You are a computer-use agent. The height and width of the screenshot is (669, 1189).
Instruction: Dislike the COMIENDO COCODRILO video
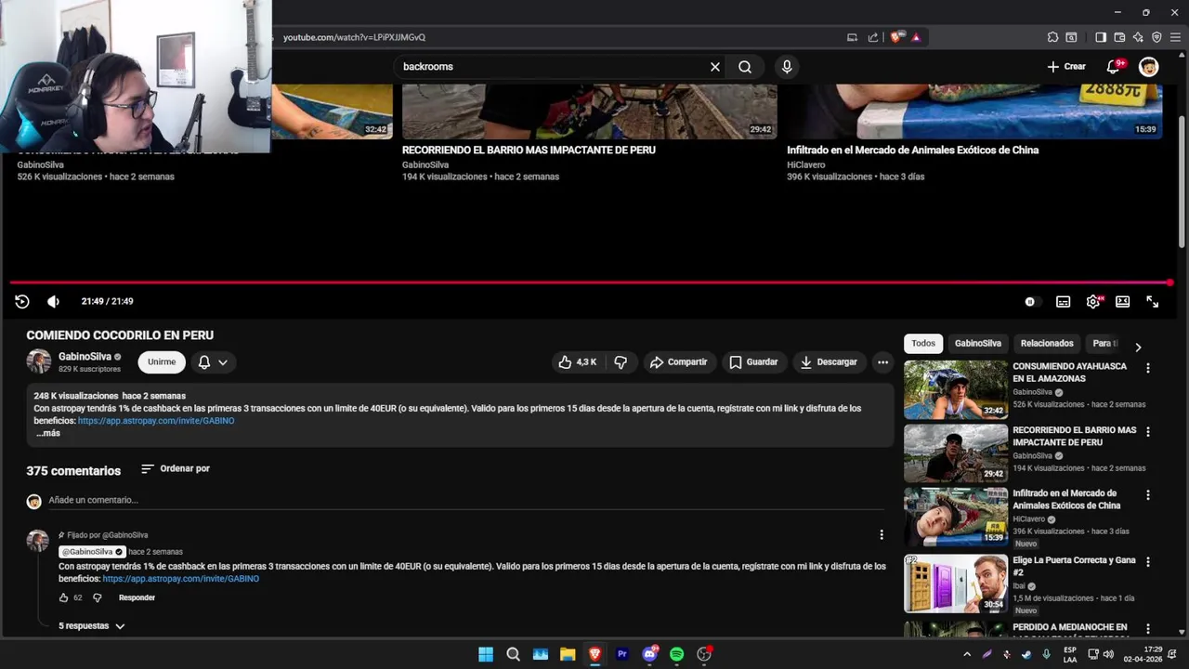[x=621, y=362]
